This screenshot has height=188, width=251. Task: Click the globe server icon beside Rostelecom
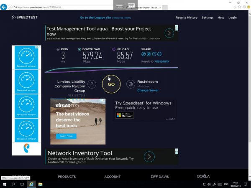click(x=131, y=84)
